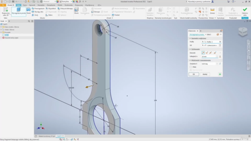Viewport: 251px width, 141px height.
Task: Click the user account sign-in icon
Action: [213, 2]
